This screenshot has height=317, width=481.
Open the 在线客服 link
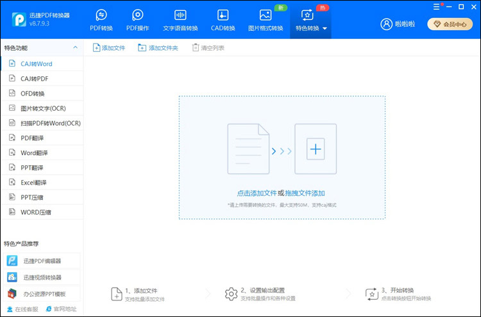click(22, 309)
